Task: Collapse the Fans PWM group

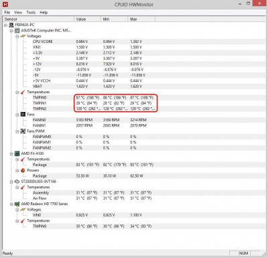Action: tap(17, 131)
